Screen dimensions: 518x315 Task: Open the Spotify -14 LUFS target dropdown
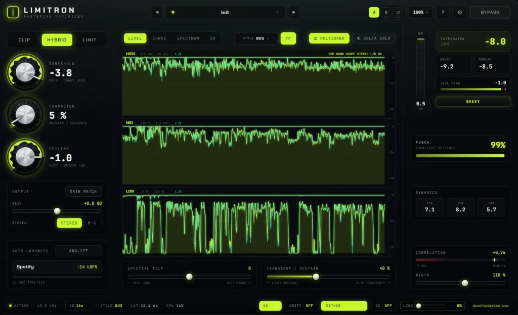(57, 267)
